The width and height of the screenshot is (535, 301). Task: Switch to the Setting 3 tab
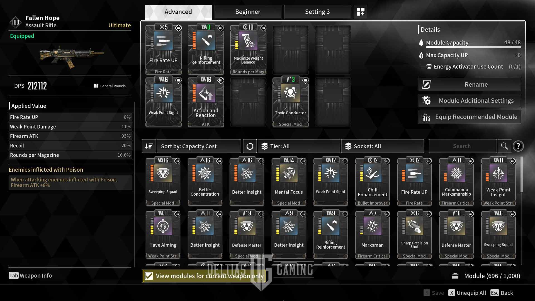coord(317,11)
